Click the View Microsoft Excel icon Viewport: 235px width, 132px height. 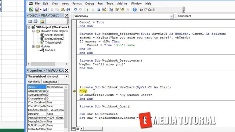point(31,10)
